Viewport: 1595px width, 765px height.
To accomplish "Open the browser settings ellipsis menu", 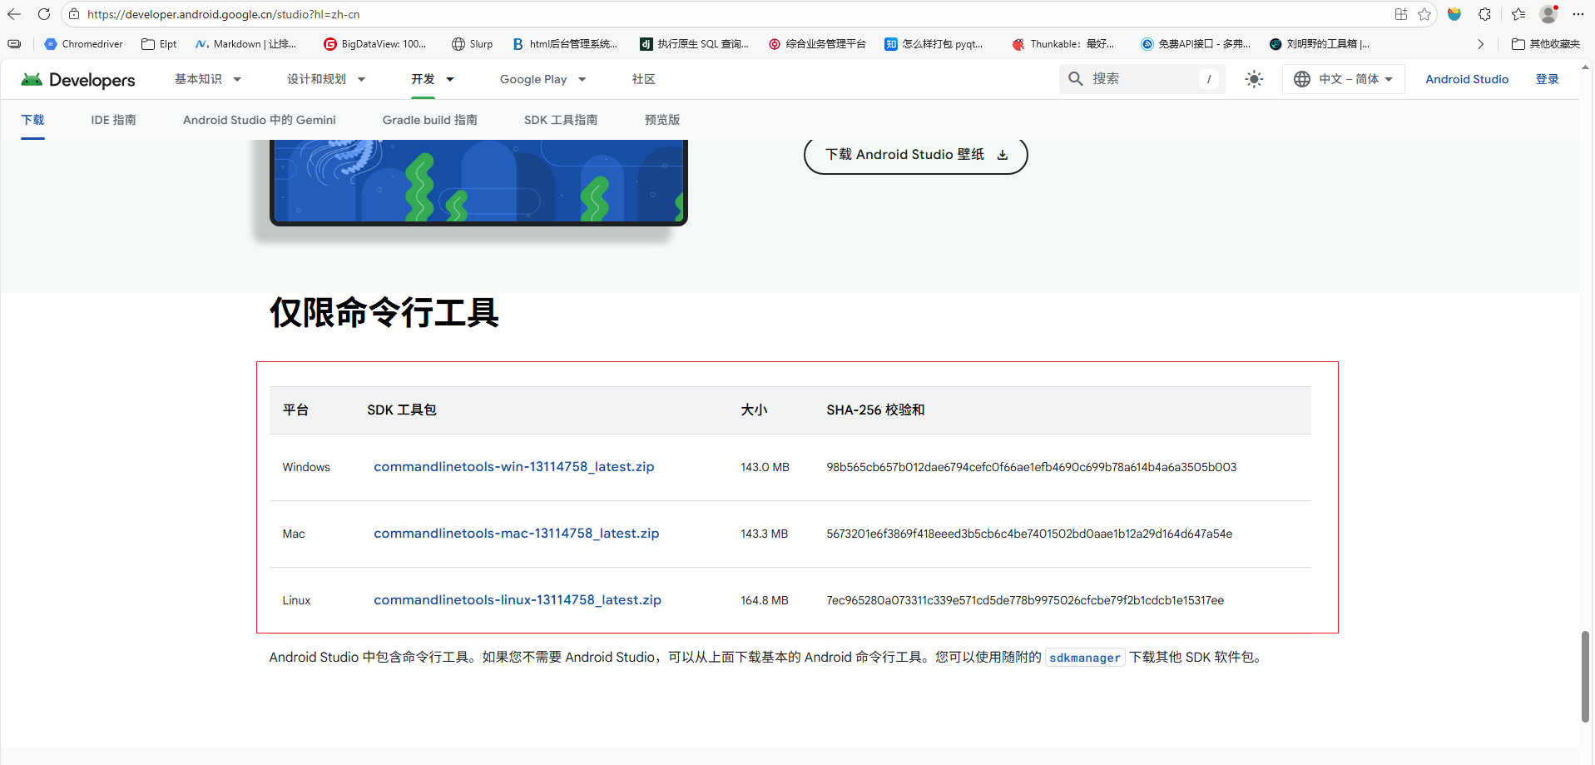I will tap(1578, 14).
